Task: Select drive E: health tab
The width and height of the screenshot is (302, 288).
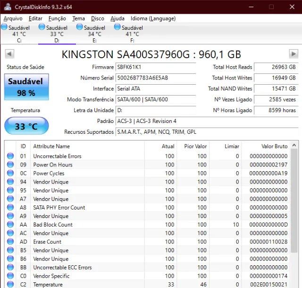Action: click(94, 34)
